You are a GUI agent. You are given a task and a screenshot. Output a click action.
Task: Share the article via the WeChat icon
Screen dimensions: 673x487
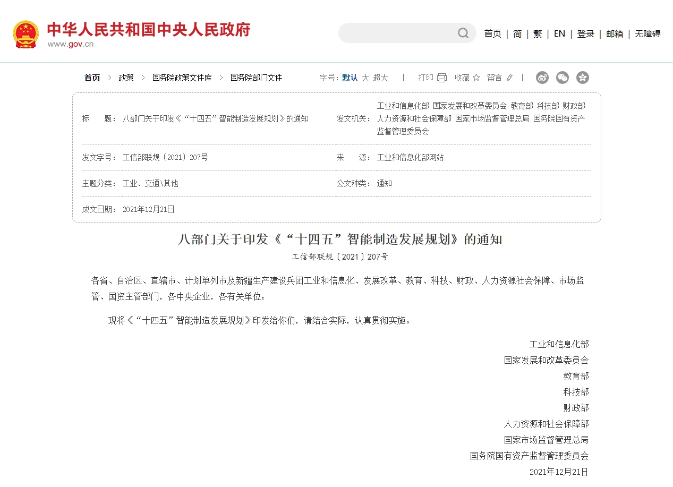[x=563, y=78]
